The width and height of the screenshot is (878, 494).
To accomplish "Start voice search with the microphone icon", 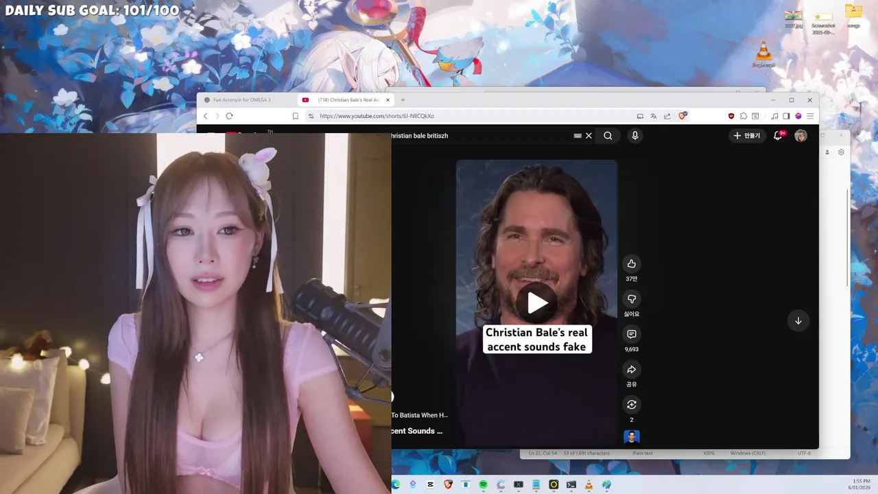I will (x=635, y=136).
